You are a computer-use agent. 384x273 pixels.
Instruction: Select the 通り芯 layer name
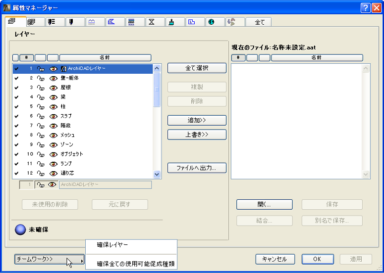tap(67, 173)
